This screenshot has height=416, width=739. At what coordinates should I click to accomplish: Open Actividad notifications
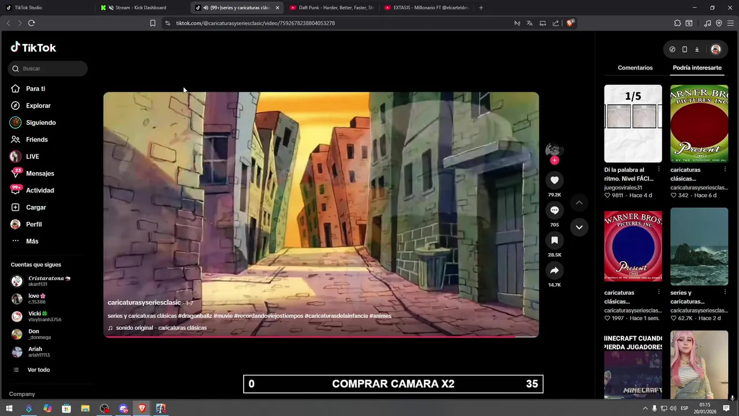click(x=40, y=191)
